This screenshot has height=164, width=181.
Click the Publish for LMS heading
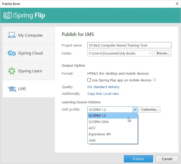[78, 34]
